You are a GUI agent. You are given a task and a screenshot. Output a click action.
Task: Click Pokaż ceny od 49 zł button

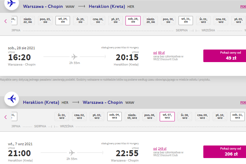(225, 56)
